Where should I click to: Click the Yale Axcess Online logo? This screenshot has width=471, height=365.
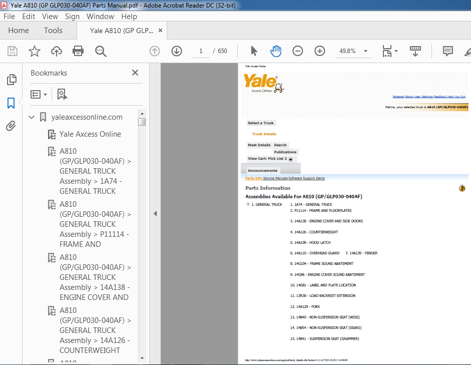pos(264,84)
